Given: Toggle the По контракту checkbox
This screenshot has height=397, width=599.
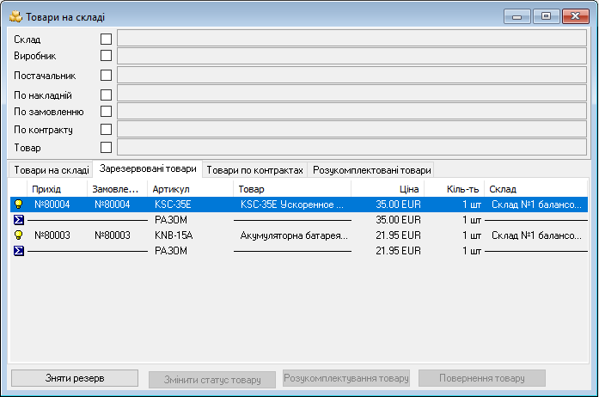Looking at the screenshot, I should click(x=107, y=130).
